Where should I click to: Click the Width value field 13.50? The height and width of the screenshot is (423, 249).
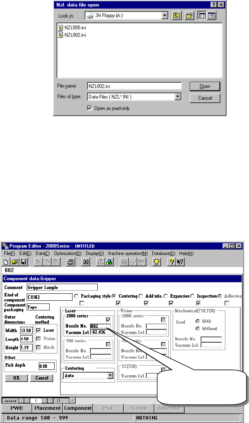pos(26,330)
